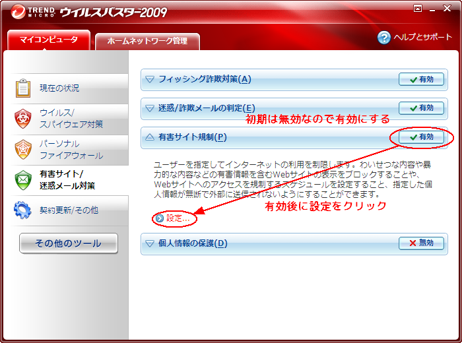Click the 有害サイト規制(P) heading text
Viewport: 462px width, 343px height.
[193, 137]
